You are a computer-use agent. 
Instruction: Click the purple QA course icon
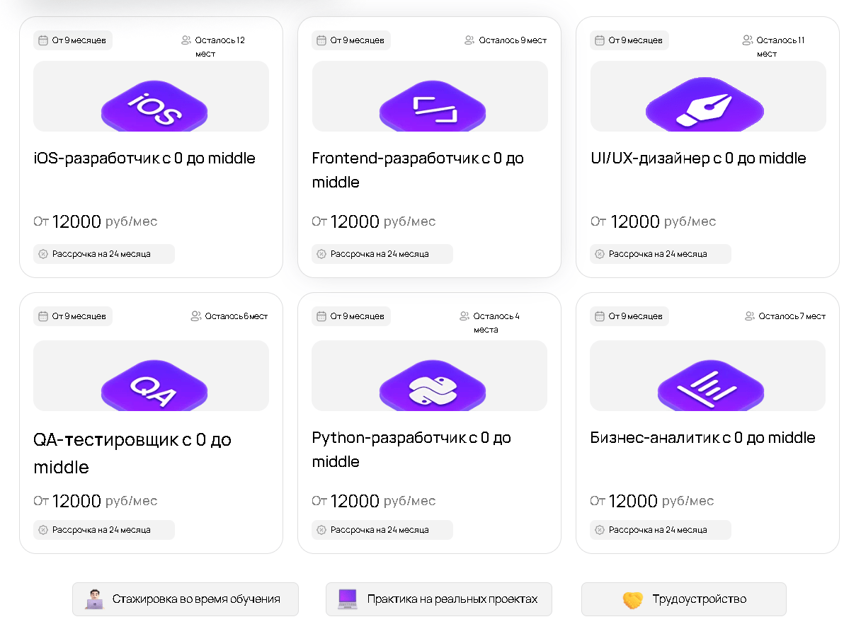tap(154, 386)
